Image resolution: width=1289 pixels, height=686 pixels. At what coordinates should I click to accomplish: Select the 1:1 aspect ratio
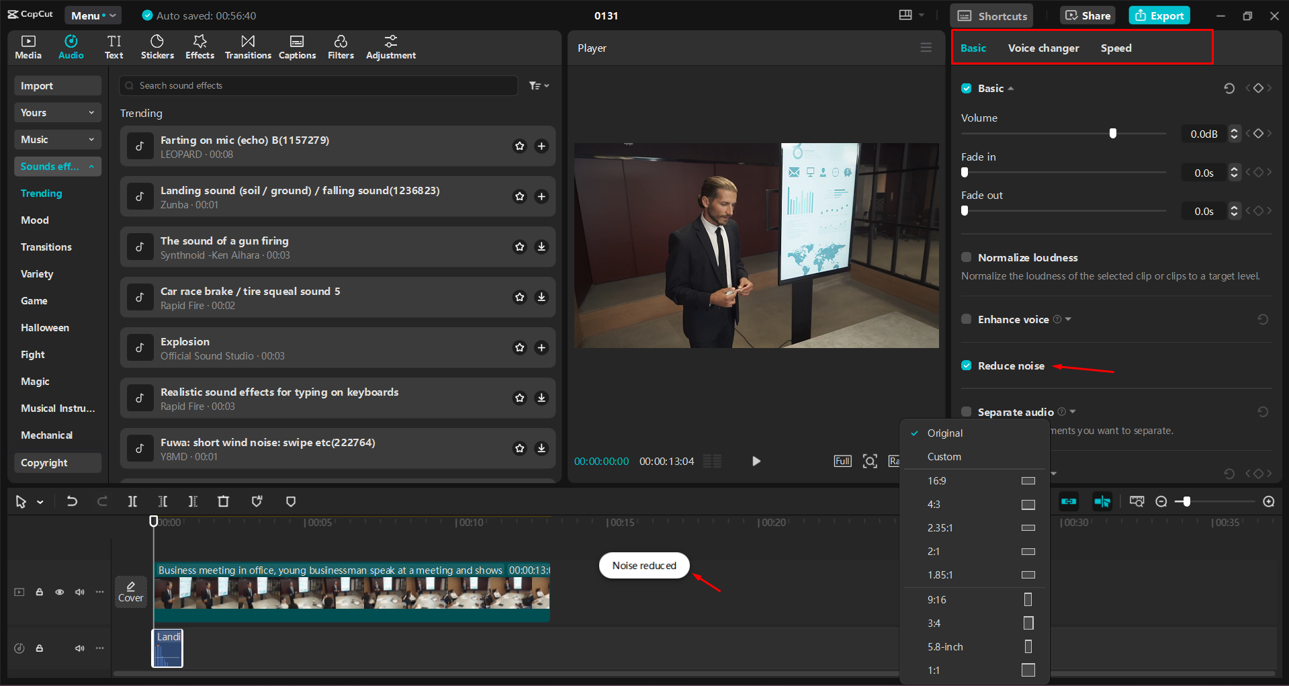975,670
